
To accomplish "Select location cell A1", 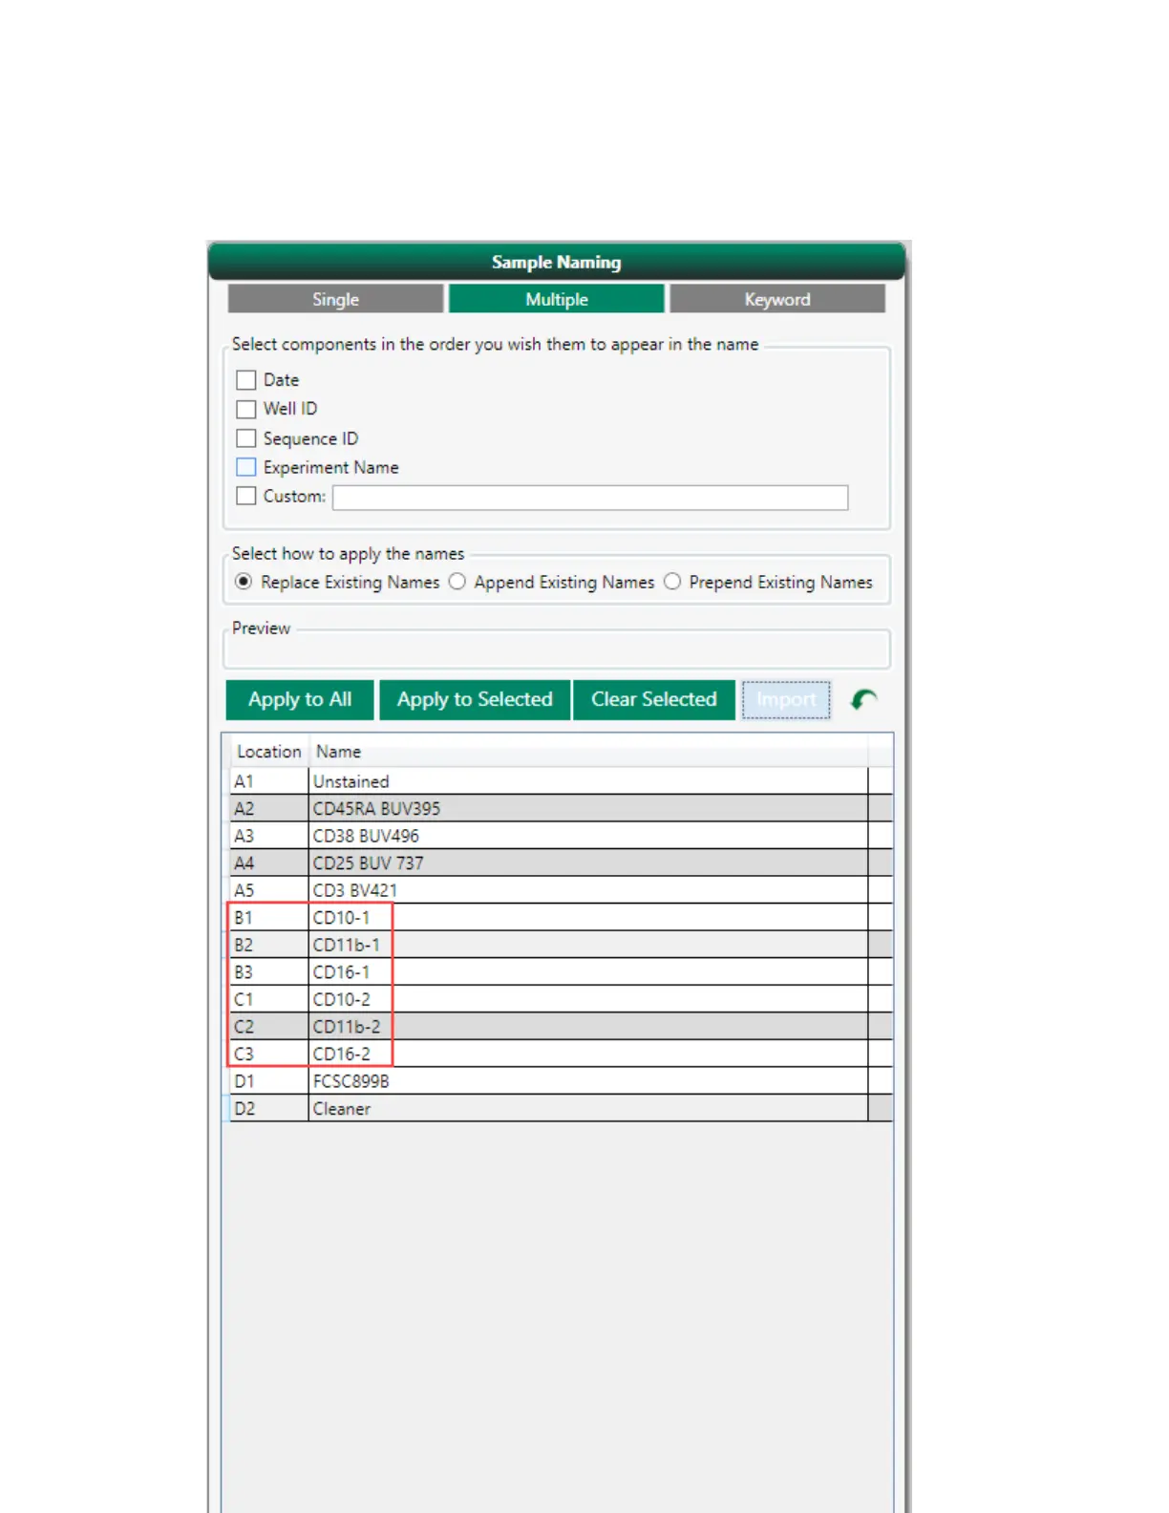I will click(x=268, y=781).
